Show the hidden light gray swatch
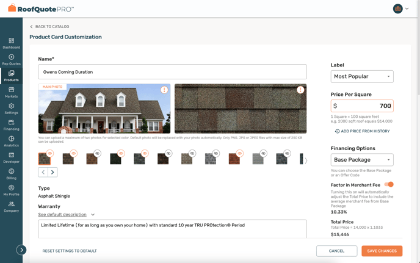Viewport: 420px width, 263px height. 264,153
